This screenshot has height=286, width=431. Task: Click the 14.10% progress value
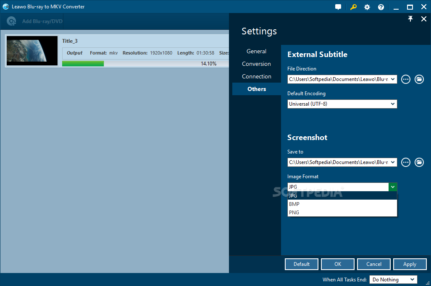tap(209, 64)
